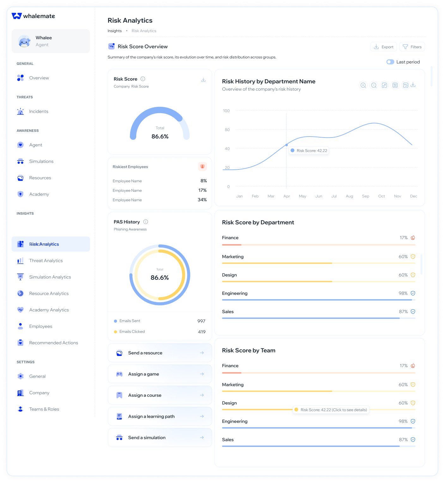445x483 pixels.
Task: Click the Send a resource arrow
Action: (202, 353)
